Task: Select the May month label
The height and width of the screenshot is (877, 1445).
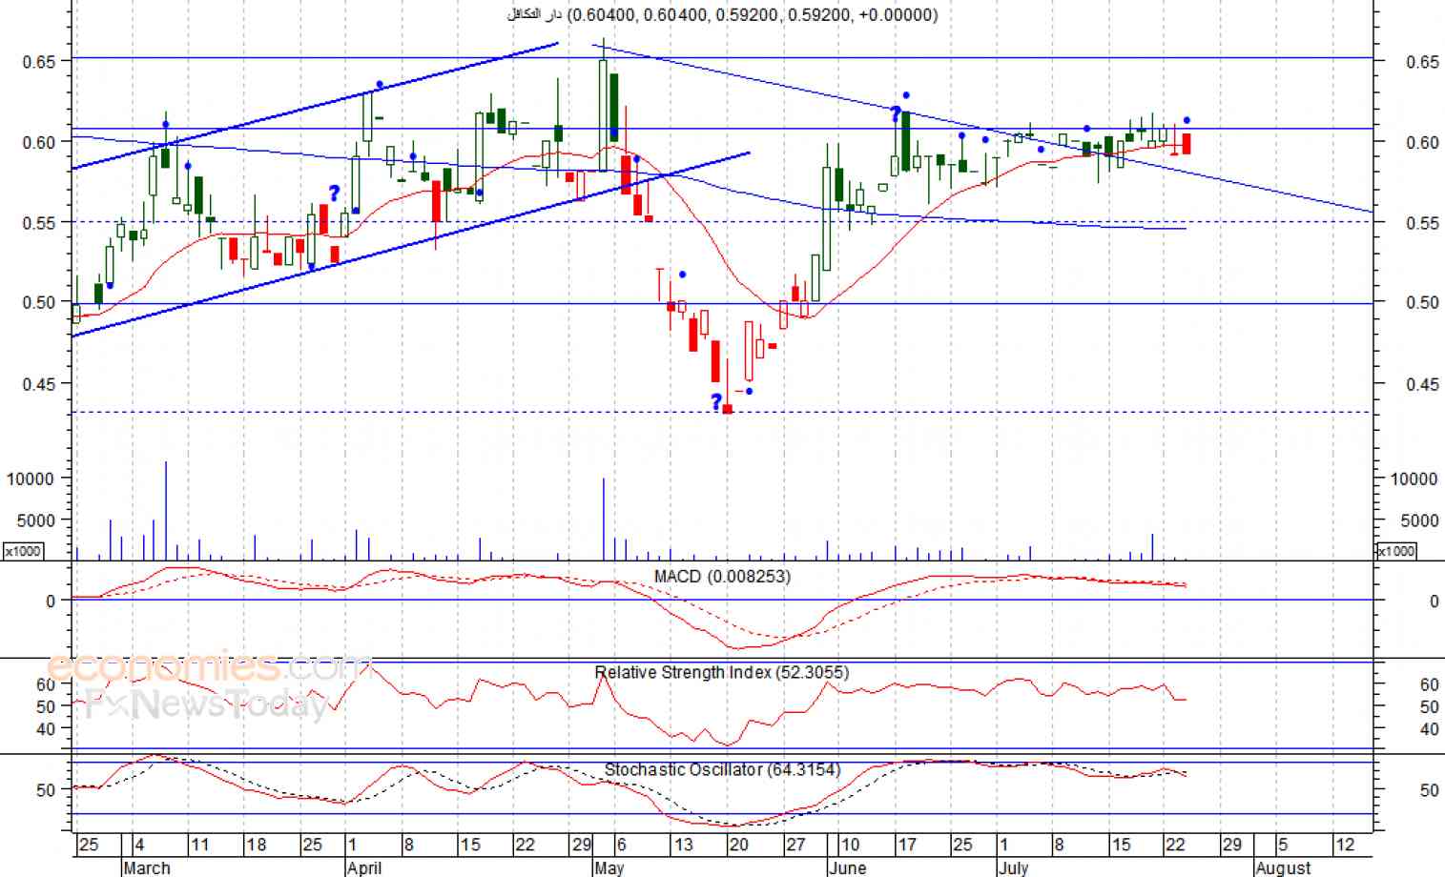Action: [608, 868]
